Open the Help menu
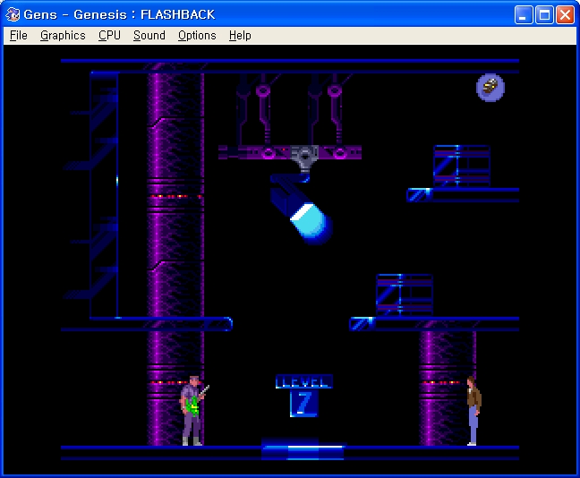Screen dimensions: 580x478 click(x=240, y=35)
